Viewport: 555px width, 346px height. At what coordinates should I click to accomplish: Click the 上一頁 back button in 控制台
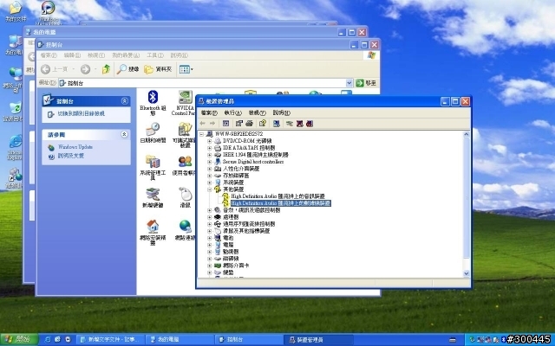54,69
